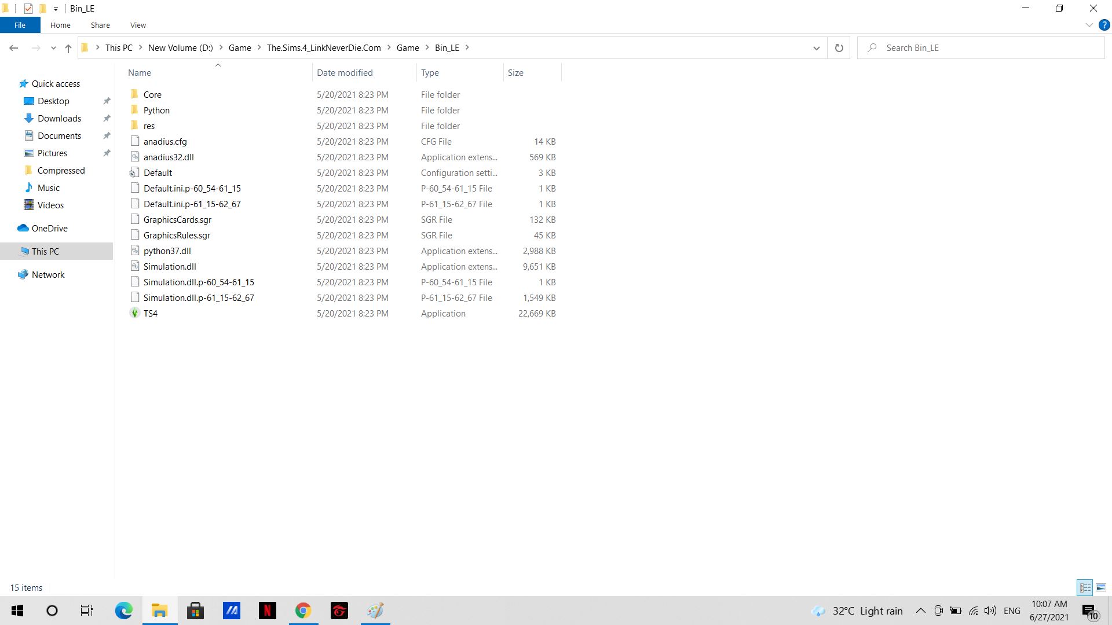This screenshot has width=1112, height=625.
Task: Open the Core folder
Action: (152, 94)
